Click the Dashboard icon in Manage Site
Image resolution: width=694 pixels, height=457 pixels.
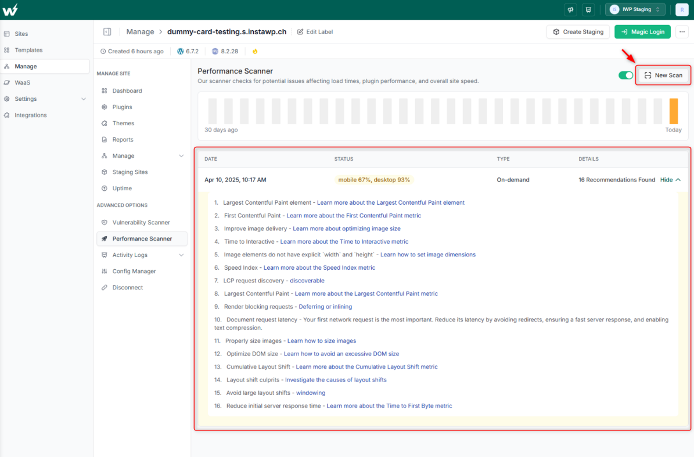pyautogui.click(x=105, y=90)
